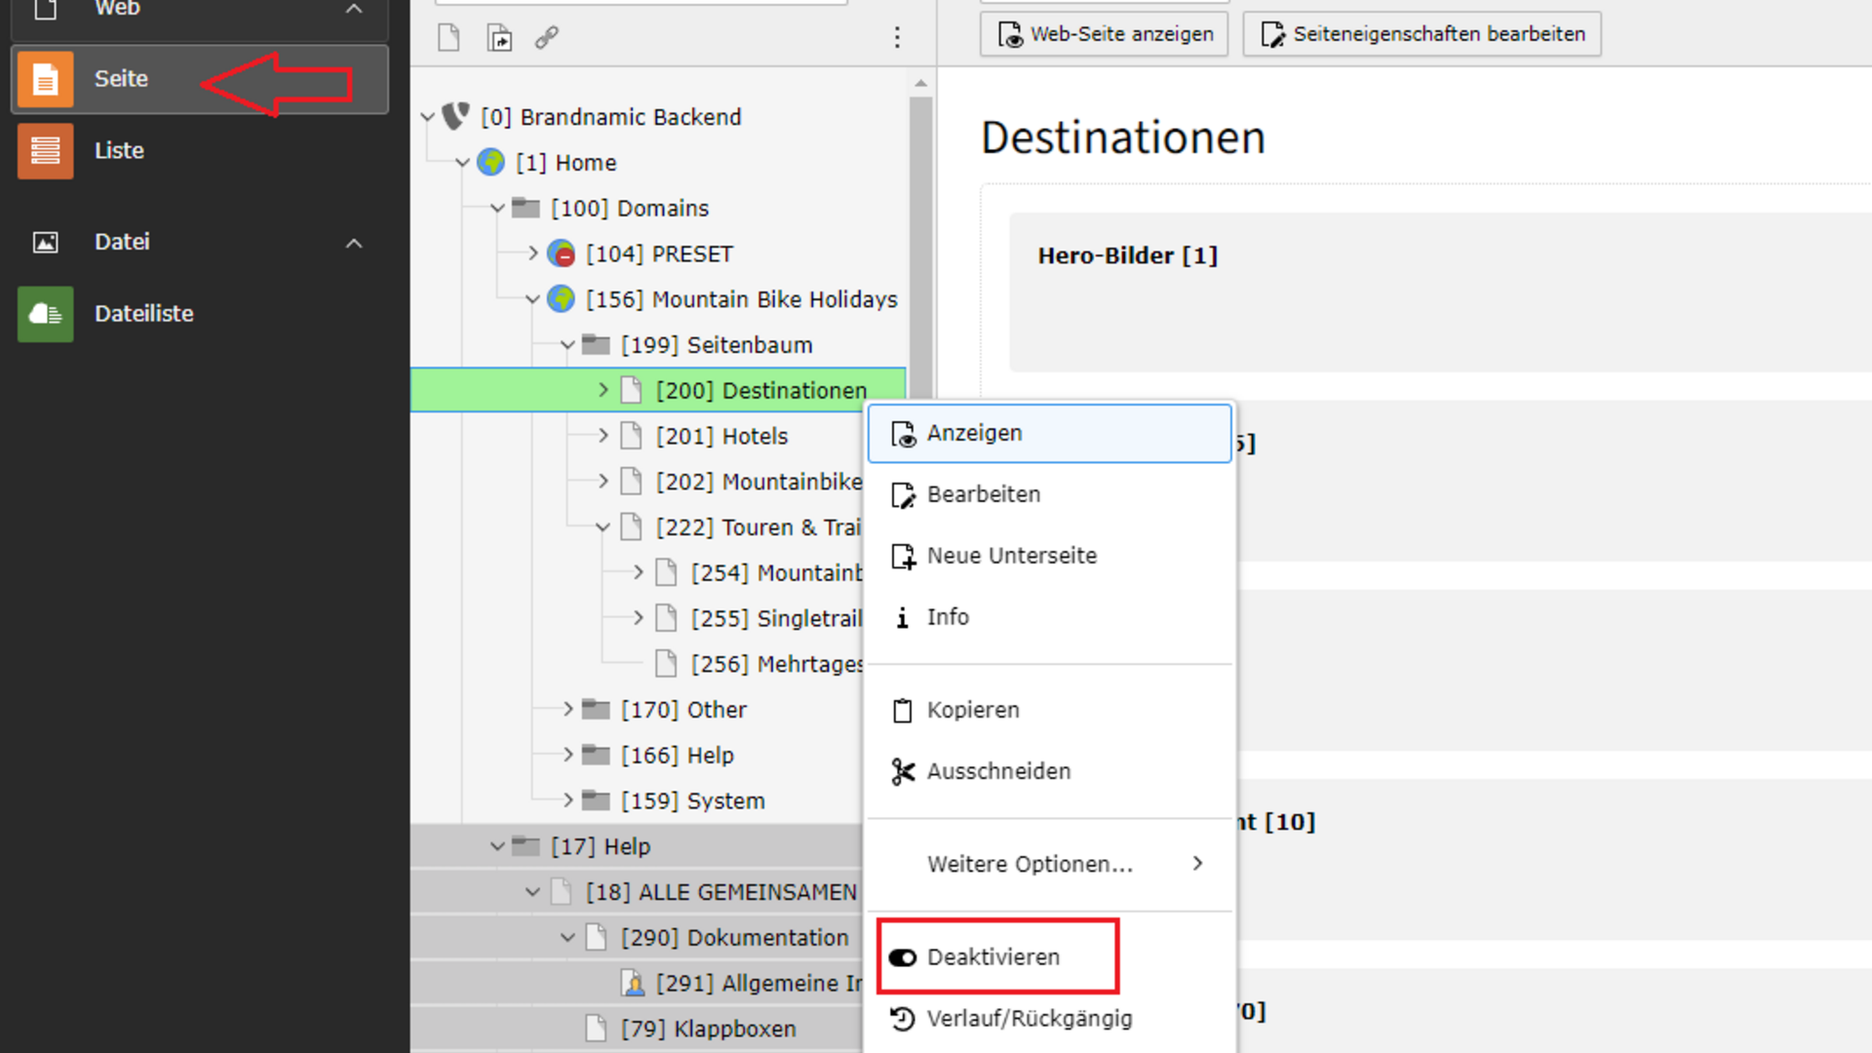Click the Web-Seite anzeigen button
Image resolution: width=1872 pixels, height=1053 pixels.
[1104, 34]
